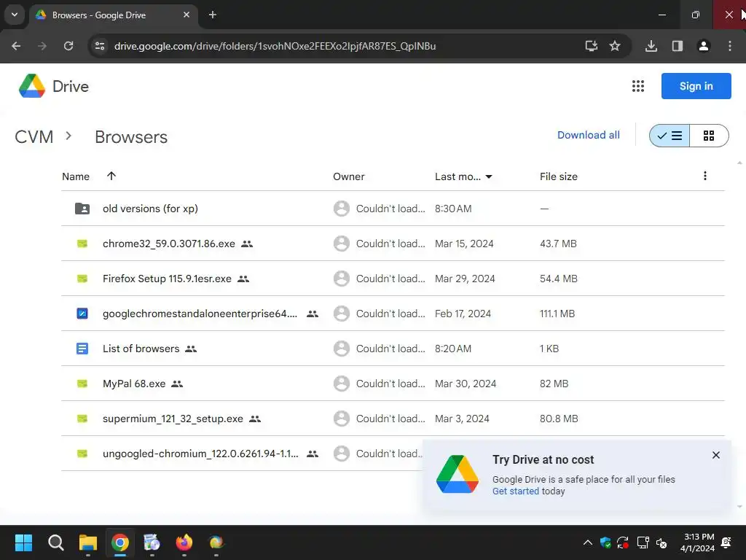
Task: Open Firefox from the taskbar
Action: (184, 542)
